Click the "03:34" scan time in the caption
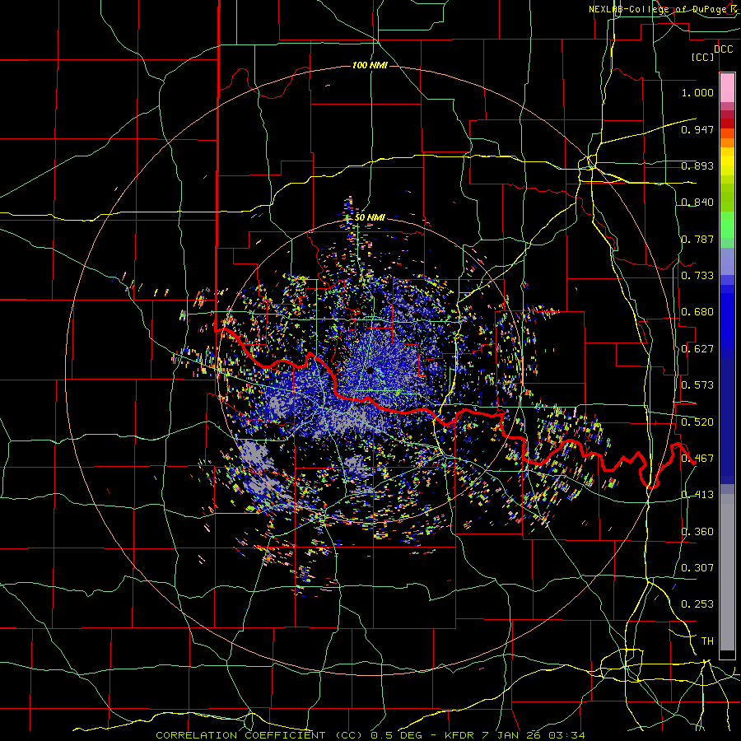741x741 pixels. pyautogui.click(x=567, y=735)
